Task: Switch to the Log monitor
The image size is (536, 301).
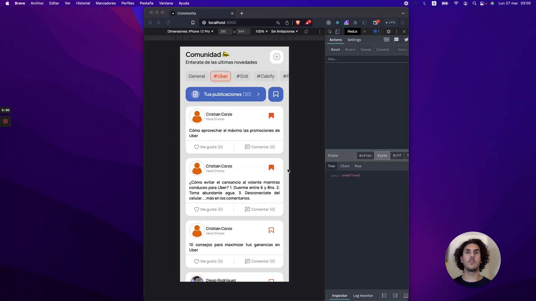Action: click(x=363, y=296)
